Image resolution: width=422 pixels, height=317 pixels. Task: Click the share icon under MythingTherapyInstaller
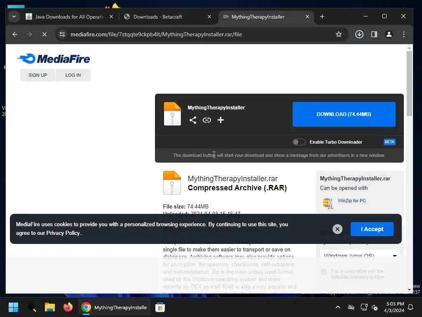(193, 120)
